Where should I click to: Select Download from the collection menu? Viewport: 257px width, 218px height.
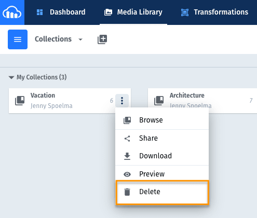[162, 156]
